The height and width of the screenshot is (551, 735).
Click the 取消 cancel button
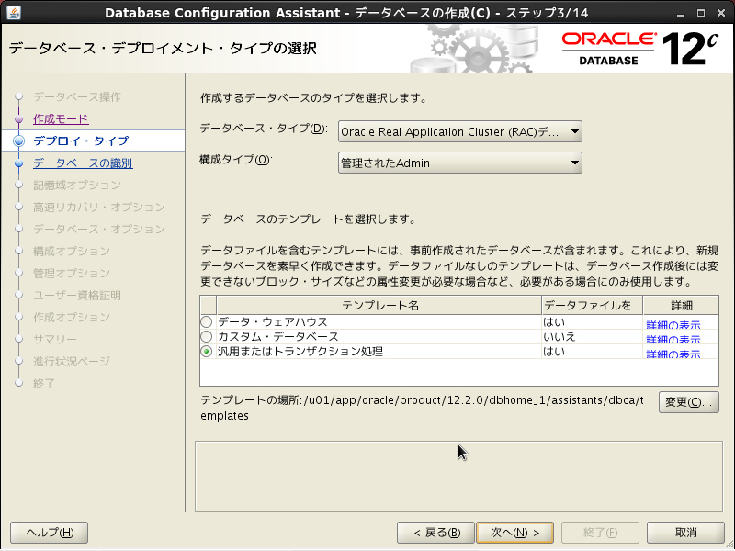click(x=685, y=533)
